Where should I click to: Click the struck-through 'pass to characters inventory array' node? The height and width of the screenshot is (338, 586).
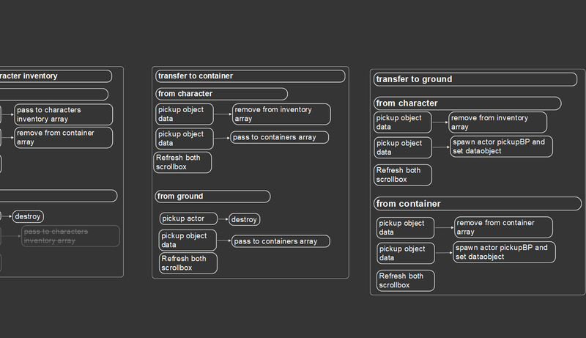(x=70, y=236)
